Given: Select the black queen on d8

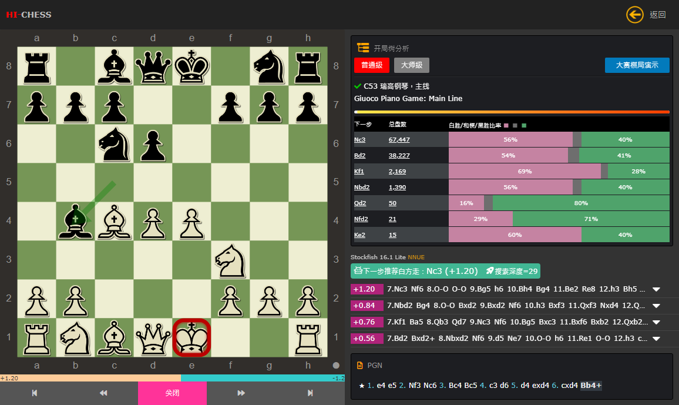Looking at the screenshot, I should point(153,66).
